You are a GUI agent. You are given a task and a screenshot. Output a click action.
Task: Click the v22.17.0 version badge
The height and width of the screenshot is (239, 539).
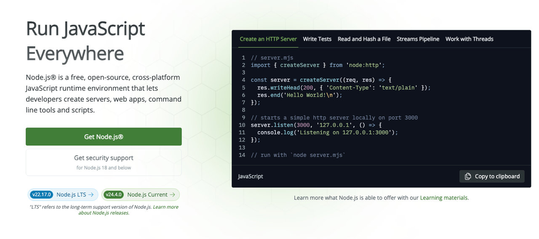point(42,195)
